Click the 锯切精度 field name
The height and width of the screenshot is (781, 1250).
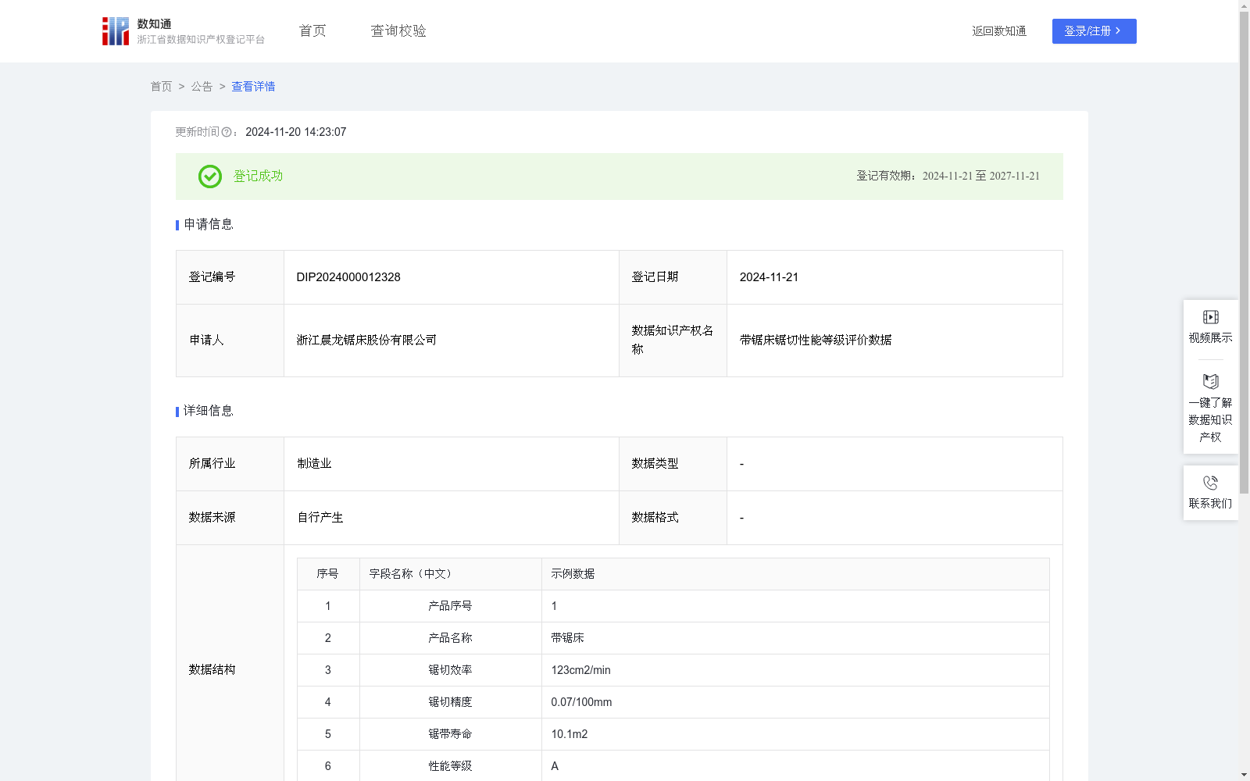click(x=450, y=702)
